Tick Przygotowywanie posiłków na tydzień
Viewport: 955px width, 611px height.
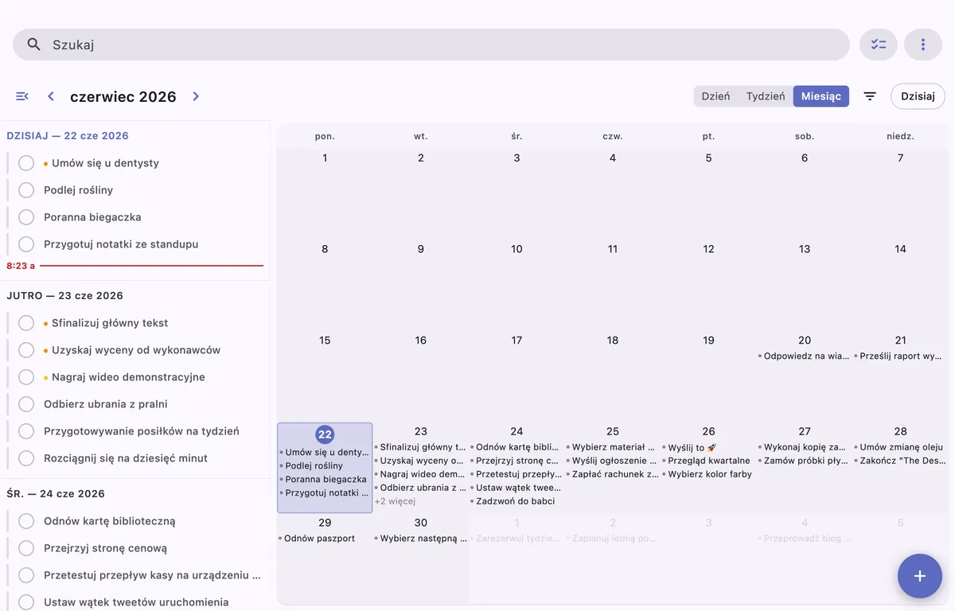point(26,431)
